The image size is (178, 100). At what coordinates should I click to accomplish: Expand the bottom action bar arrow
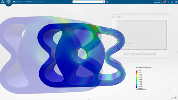tap(89, 99)
